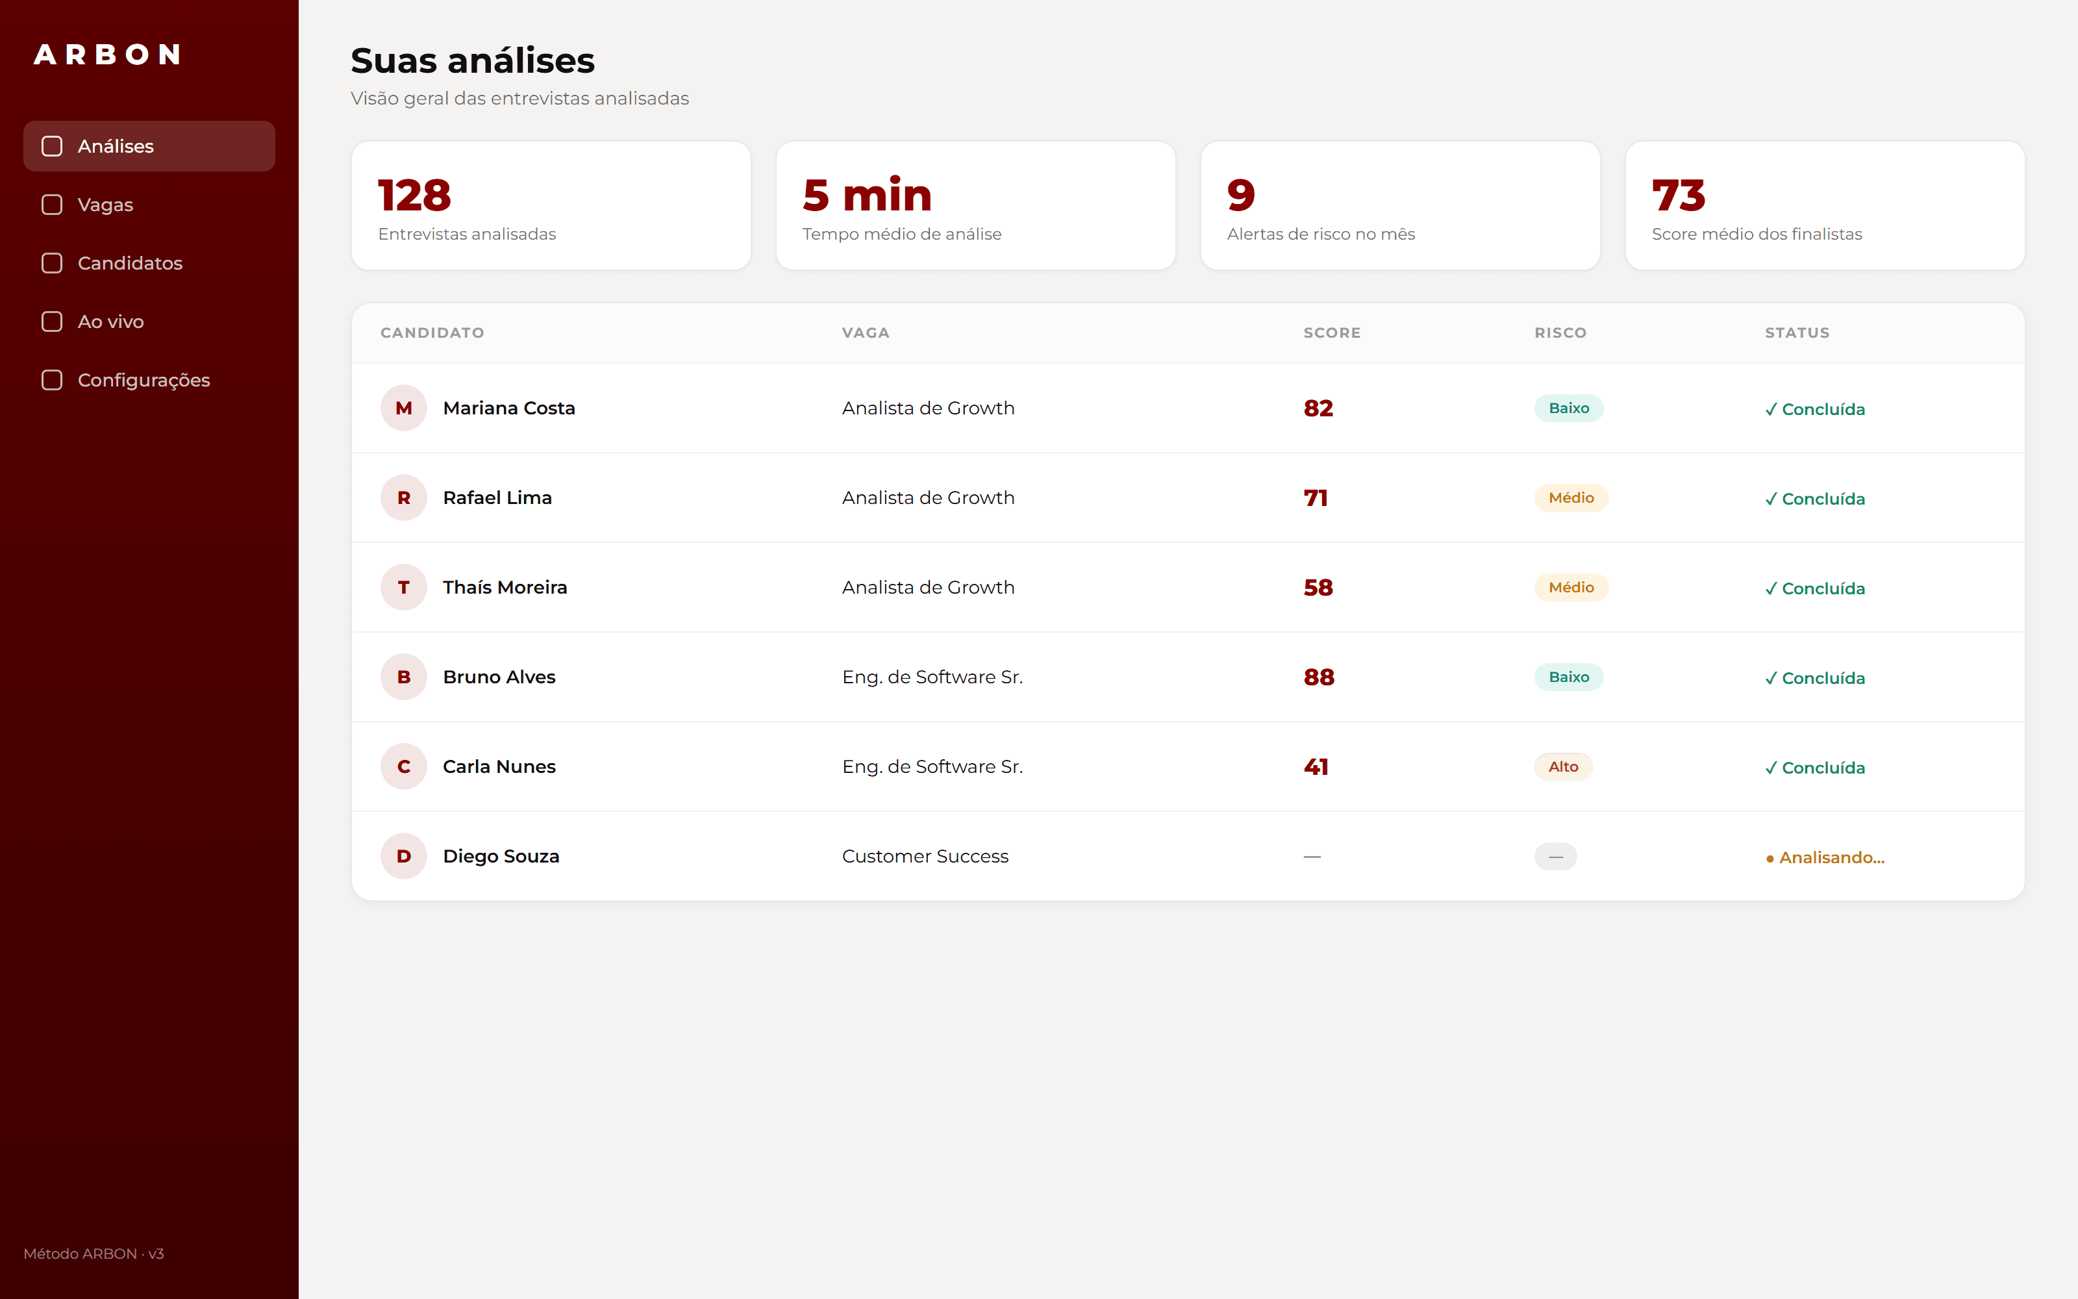Image resolution: width=2078 pixels, height=1299 pixels.
Task: Select the Thaís Moreira name
Action: click(x=505, y=588)
